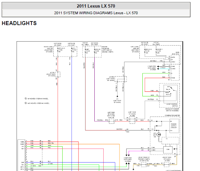Select the LIGHT CONTROL SWITCH label
The height and width of the screenshot is (171, 200).
(x=172, y=105)
